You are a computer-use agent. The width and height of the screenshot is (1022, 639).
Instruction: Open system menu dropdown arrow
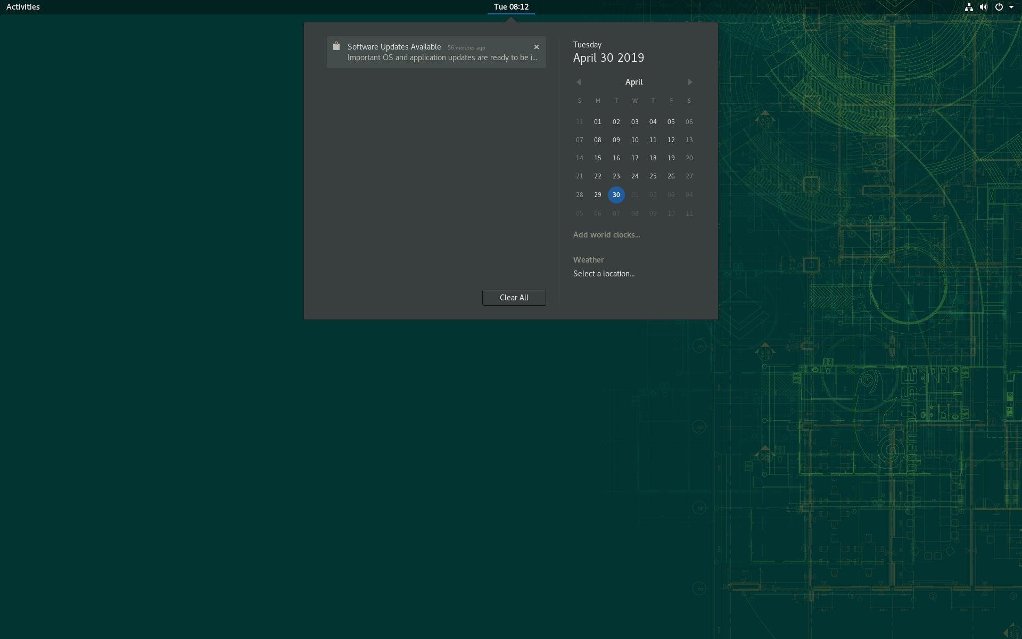coord(1011,7)
